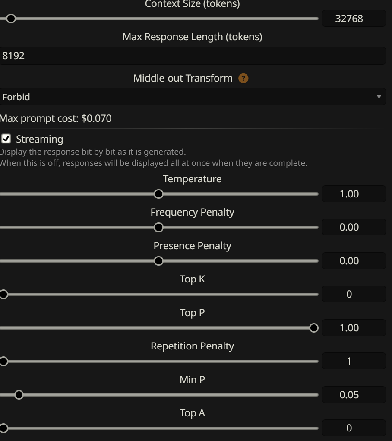This screenshot has height=441, width=392.
Task: Select the Top P value field
Action: 354,328
